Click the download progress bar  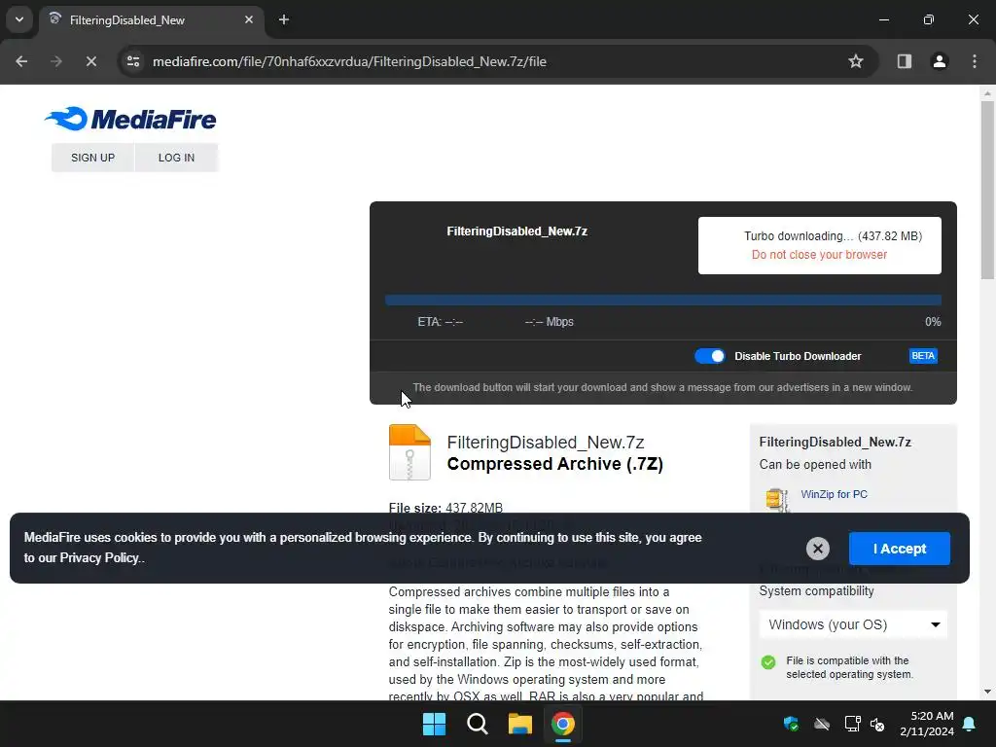(663, 300)
